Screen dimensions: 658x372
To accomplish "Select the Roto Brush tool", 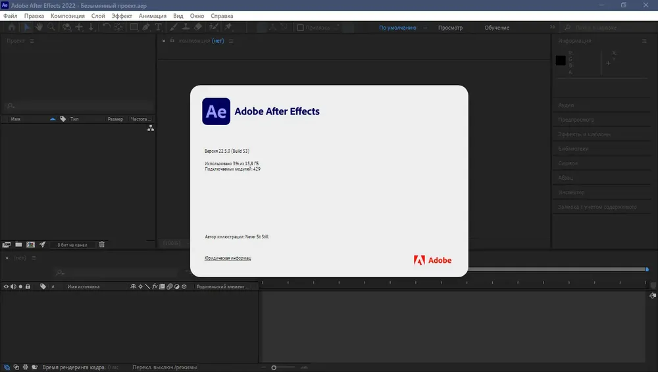I will 214,27.
